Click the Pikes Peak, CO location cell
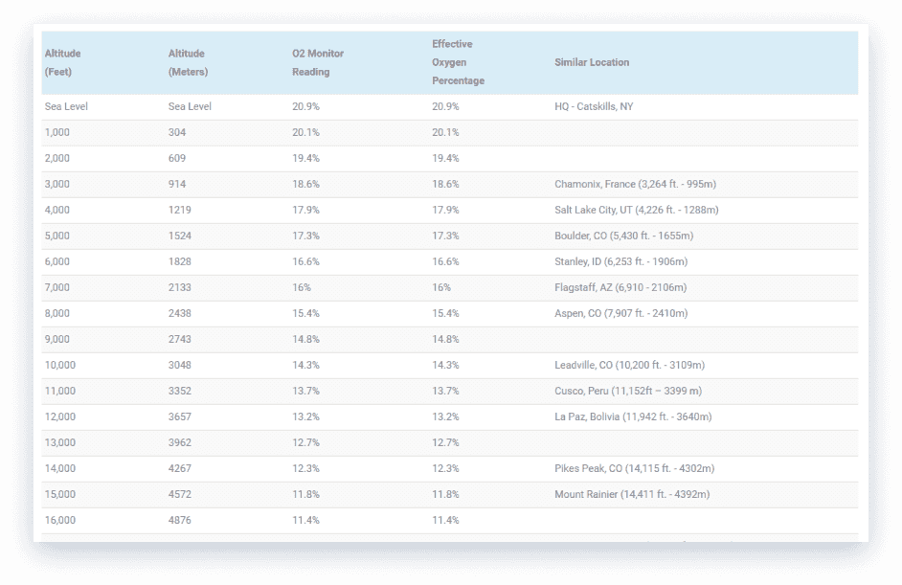902x585 pixels. coord(634,468)
